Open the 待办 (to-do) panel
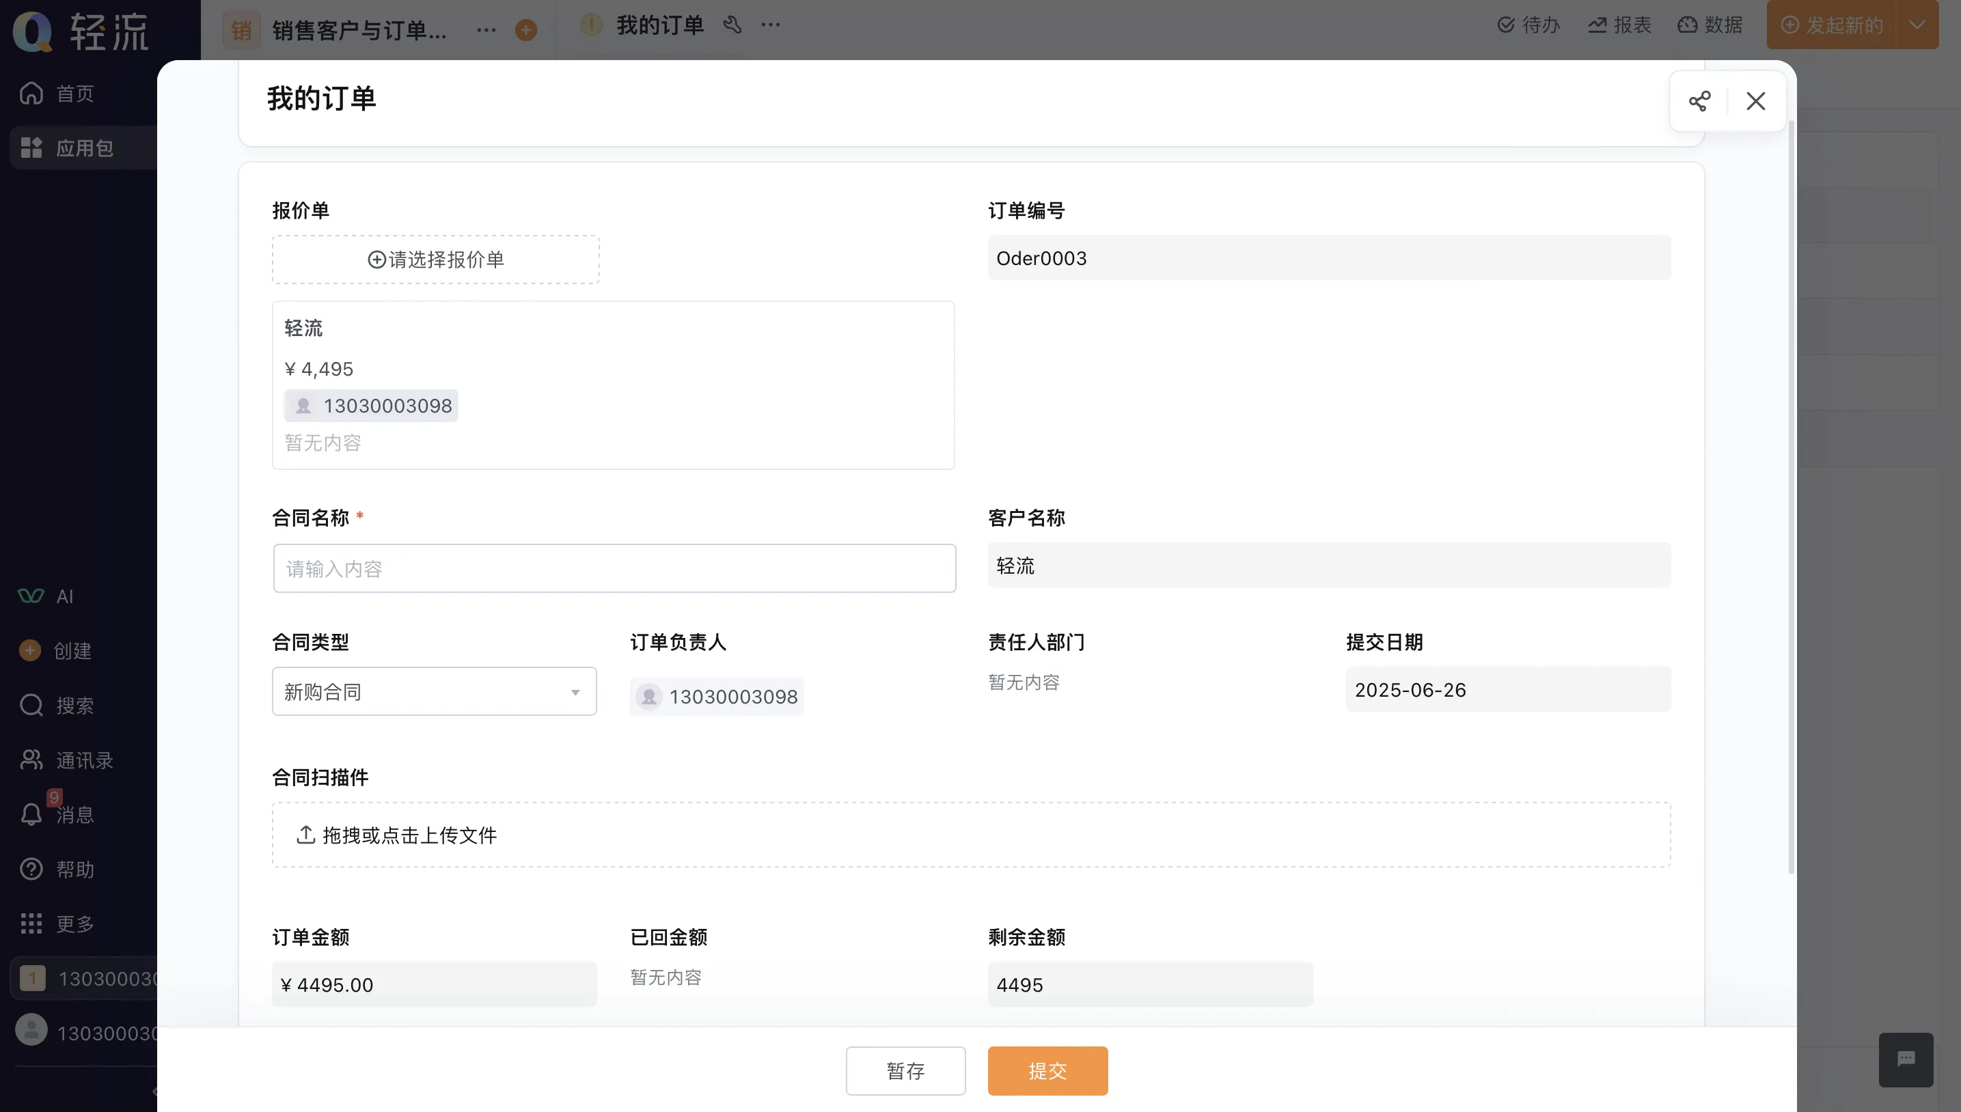Image resolution: width=1961 pixels, height=1112 pixels. click(1527, 25)
